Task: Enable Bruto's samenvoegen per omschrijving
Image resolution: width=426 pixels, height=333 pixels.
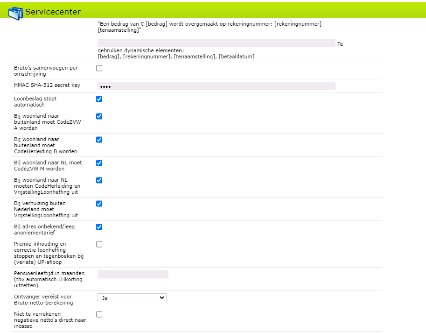Action: pyautogui.click(x=99, y=68)
